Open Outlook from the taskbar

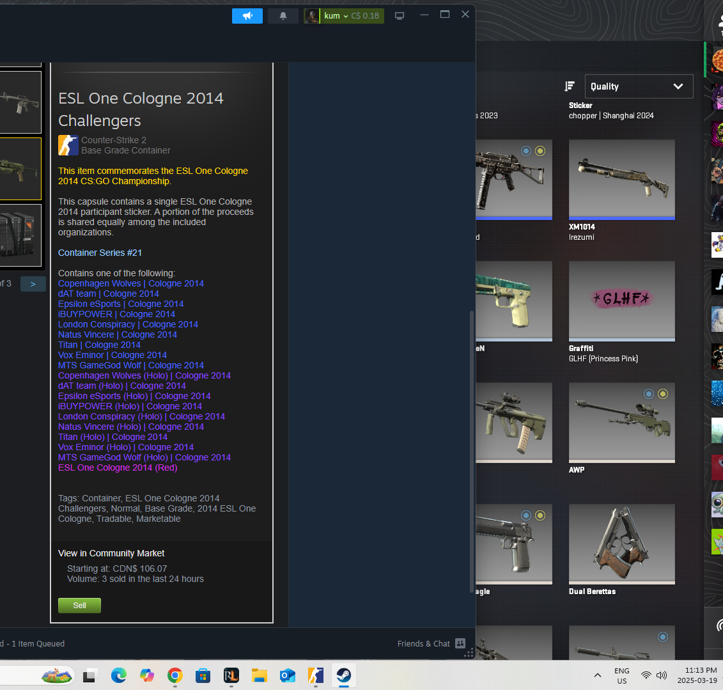click(287, 676)
